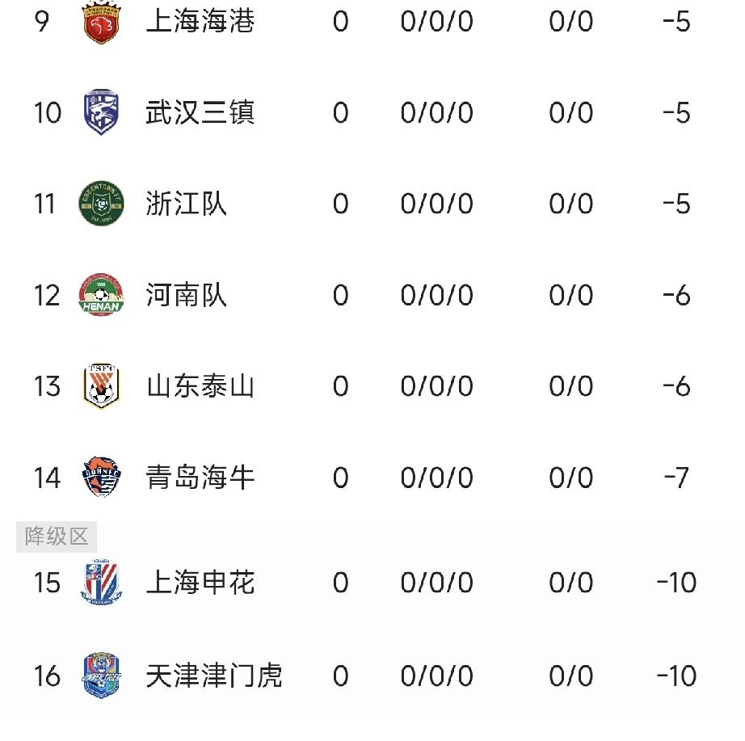
Task: Click the Henan team logo
Action: click(101, 295)
